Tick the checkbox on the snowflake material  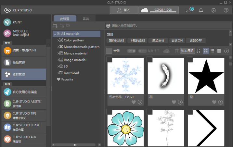tap(110, 59)
